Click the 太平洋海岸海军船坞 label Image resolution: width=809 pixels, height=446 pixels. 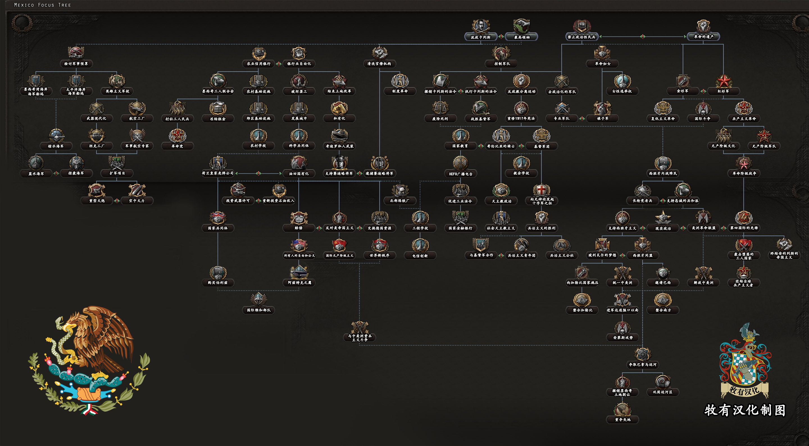click(76, 91)
